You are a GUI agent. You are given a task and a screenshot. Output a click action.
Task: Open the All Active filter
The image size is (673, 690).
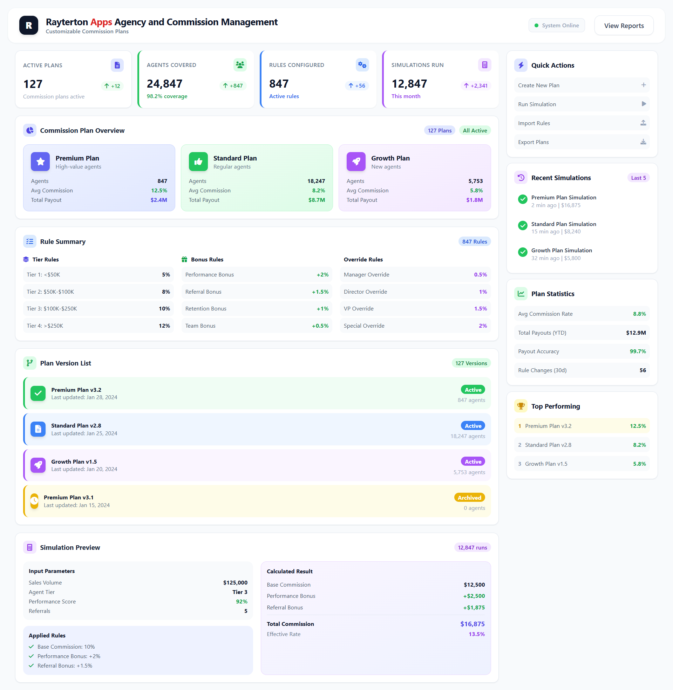tap(475, 130)
